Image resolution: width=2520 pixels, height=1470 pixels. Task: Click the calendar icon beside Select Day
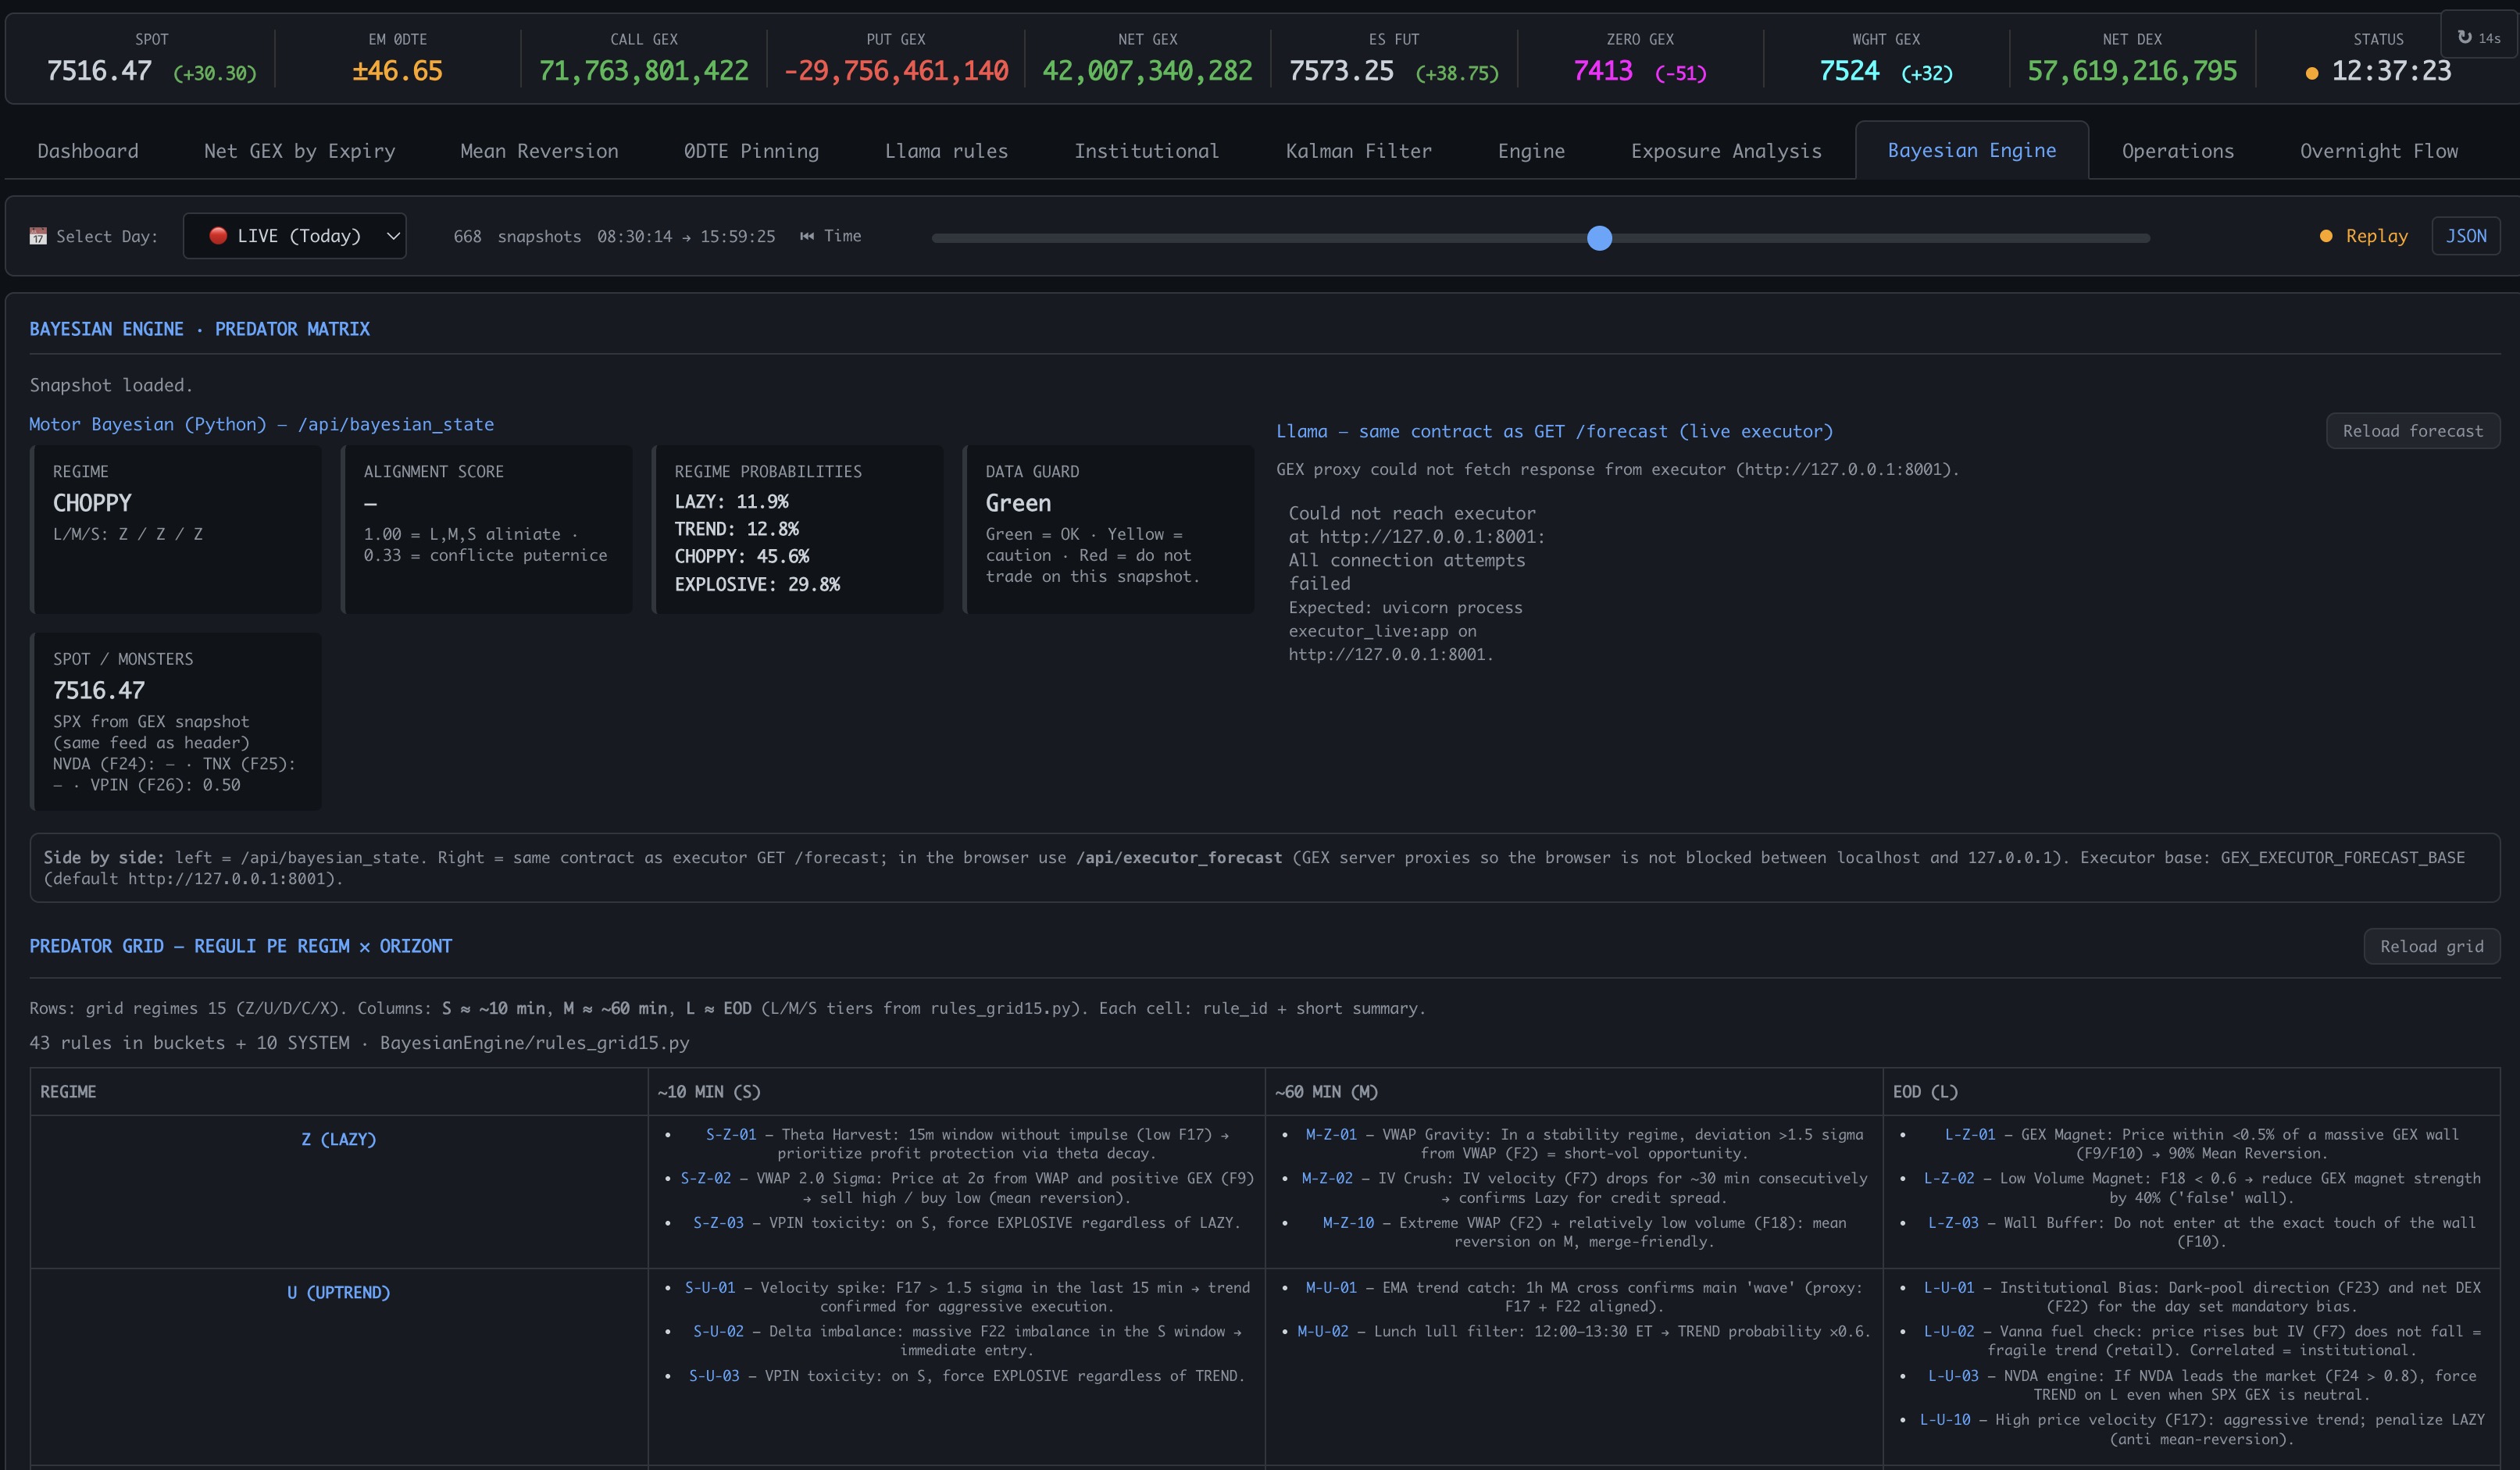click(x=38, y=236)
